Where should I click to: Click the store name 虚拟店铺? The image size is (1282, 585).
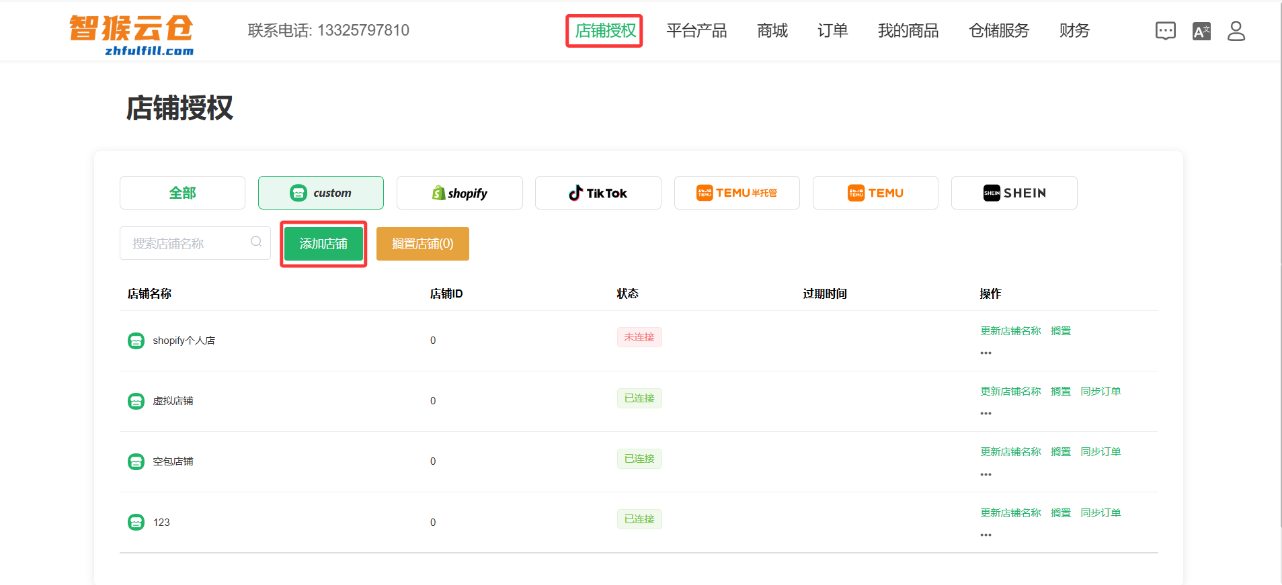[x=173, y=401]
